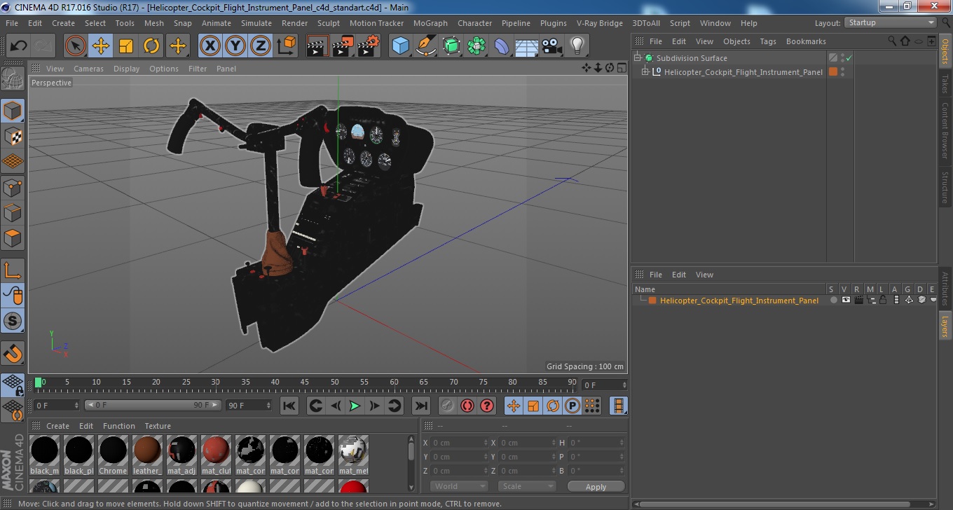Switch to Content Browser tab
Image resolution: width=953 pixels, height=510 pixels.
point(945,130)
